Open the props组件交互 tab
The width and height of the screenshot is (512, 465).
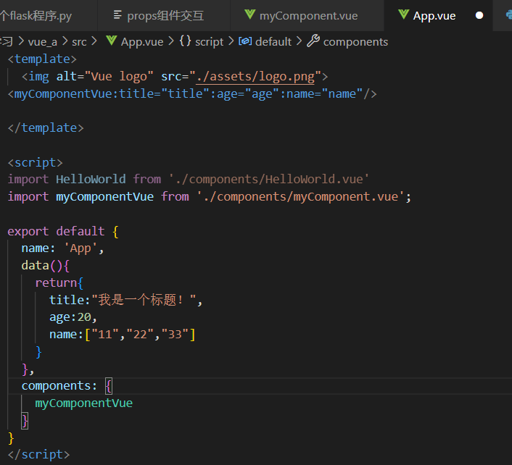point(164,15)
